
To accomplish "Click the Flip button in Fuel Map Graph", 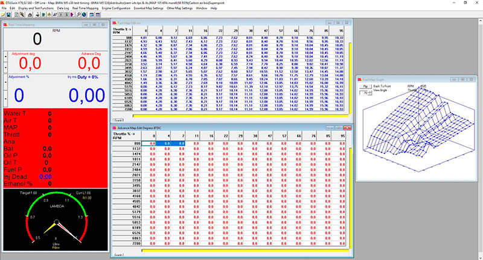I will pos(366,87).
